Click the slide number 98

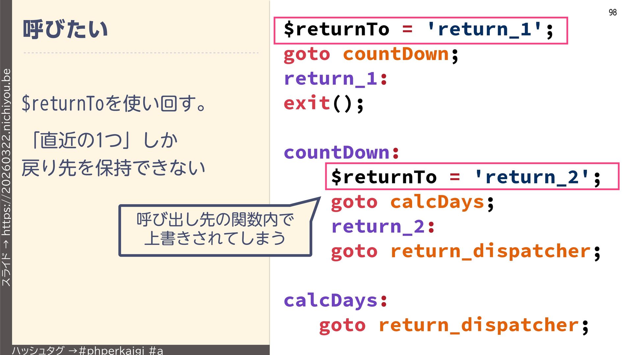612,12
